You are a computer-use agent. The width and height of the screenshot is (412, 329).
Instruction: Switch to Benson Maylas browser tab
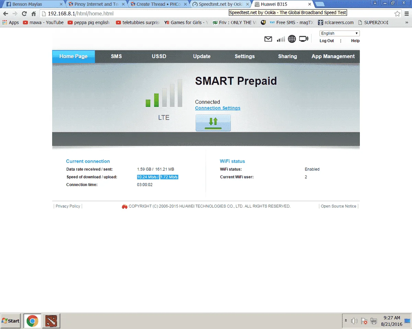[33, 4]
